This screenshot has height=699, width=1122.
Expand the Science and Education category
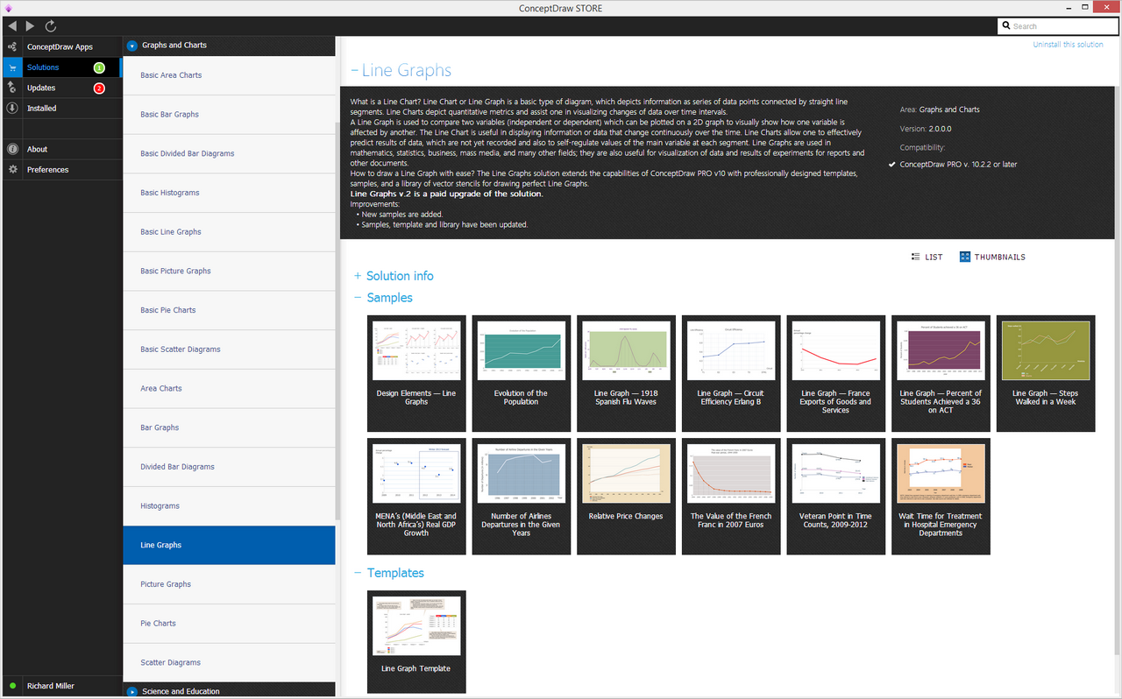pyautogui.click(x=132, y=691)
